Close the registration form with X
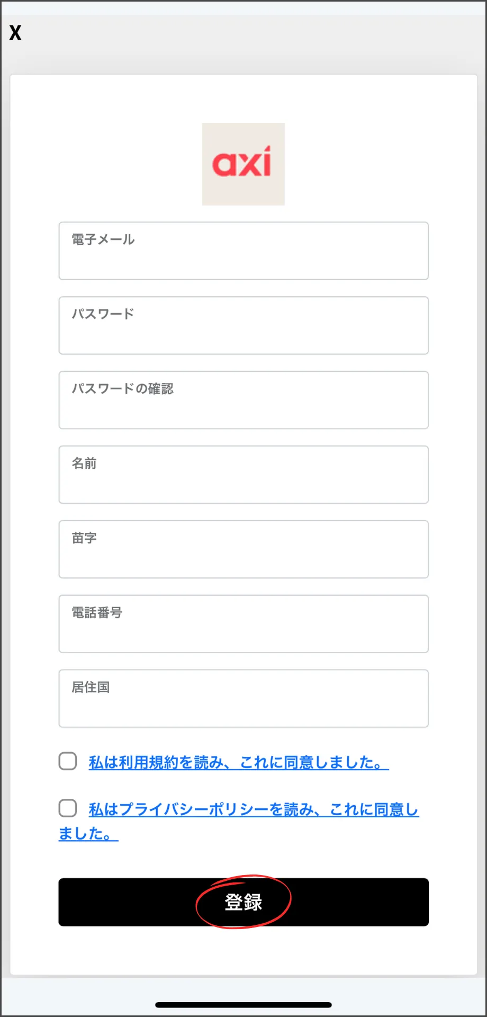Viewport: 487px width, 1017px height. pos(15,33)
